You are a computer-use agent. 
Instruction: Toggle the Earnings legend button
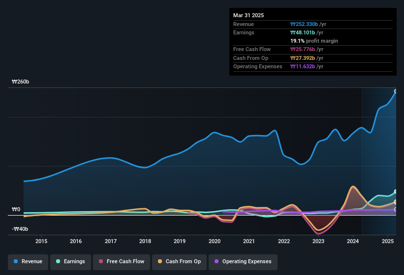pyautogui.click(x=70, y=262)
